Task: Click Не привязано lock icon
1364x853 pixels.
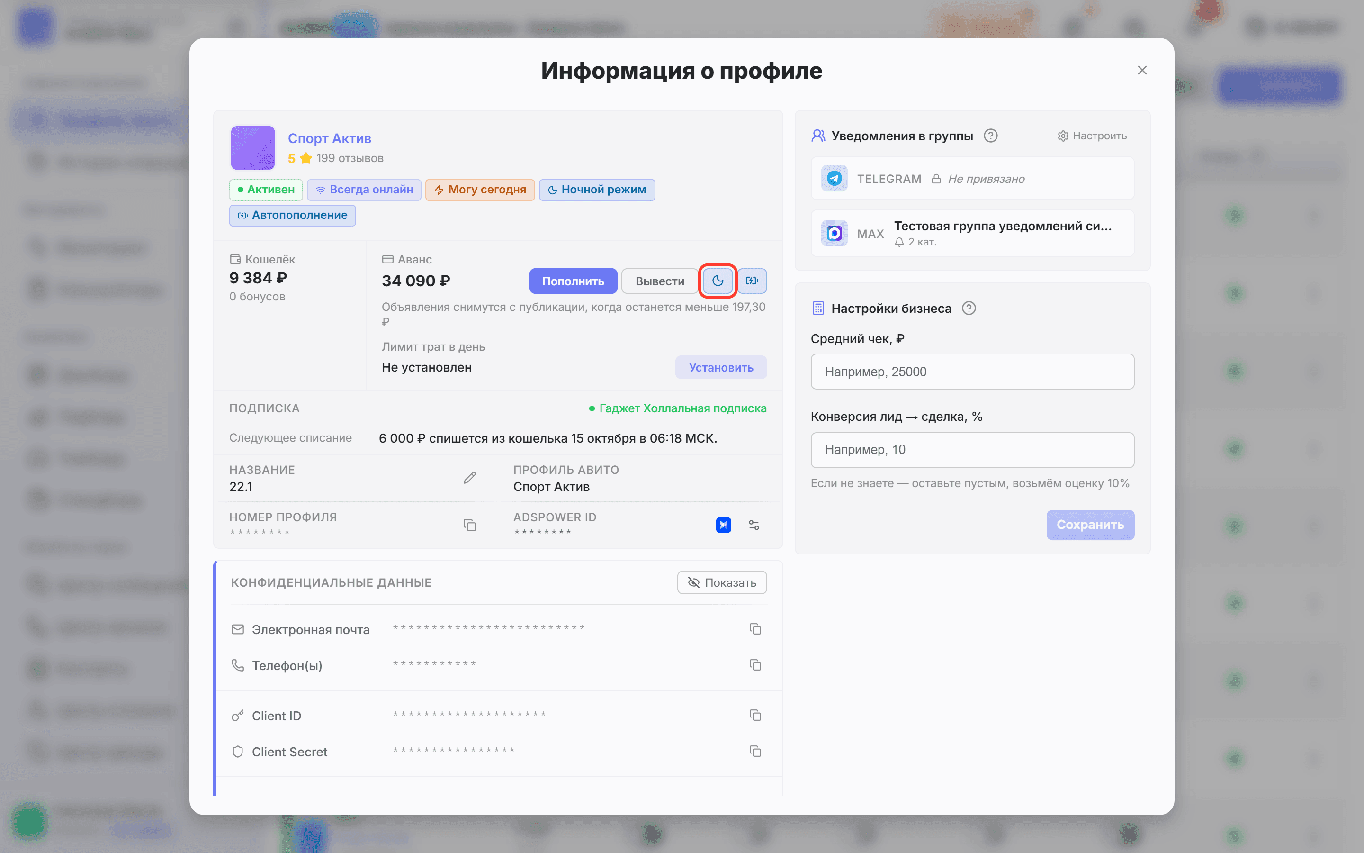Action: 936,179
